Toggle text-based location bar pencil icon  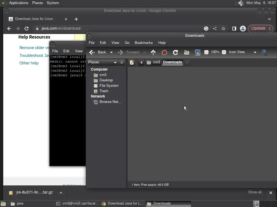pyautogui.click(x=132, y=62)
